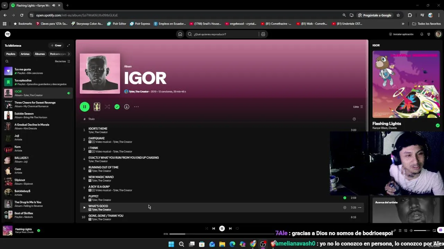Seek along the song progress bar
Viewport: 444px width, 249px height.
(222, 234)
